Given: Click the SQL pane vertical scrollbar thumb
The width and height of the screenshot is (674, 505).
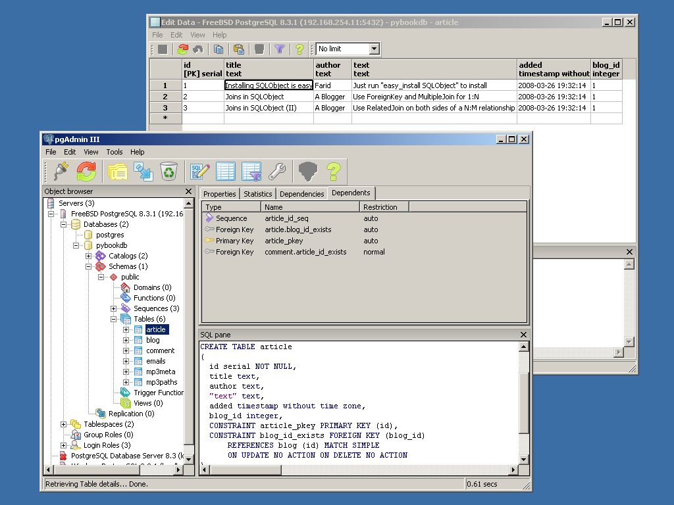Looking at the screenshot, I should click(523, 403).
